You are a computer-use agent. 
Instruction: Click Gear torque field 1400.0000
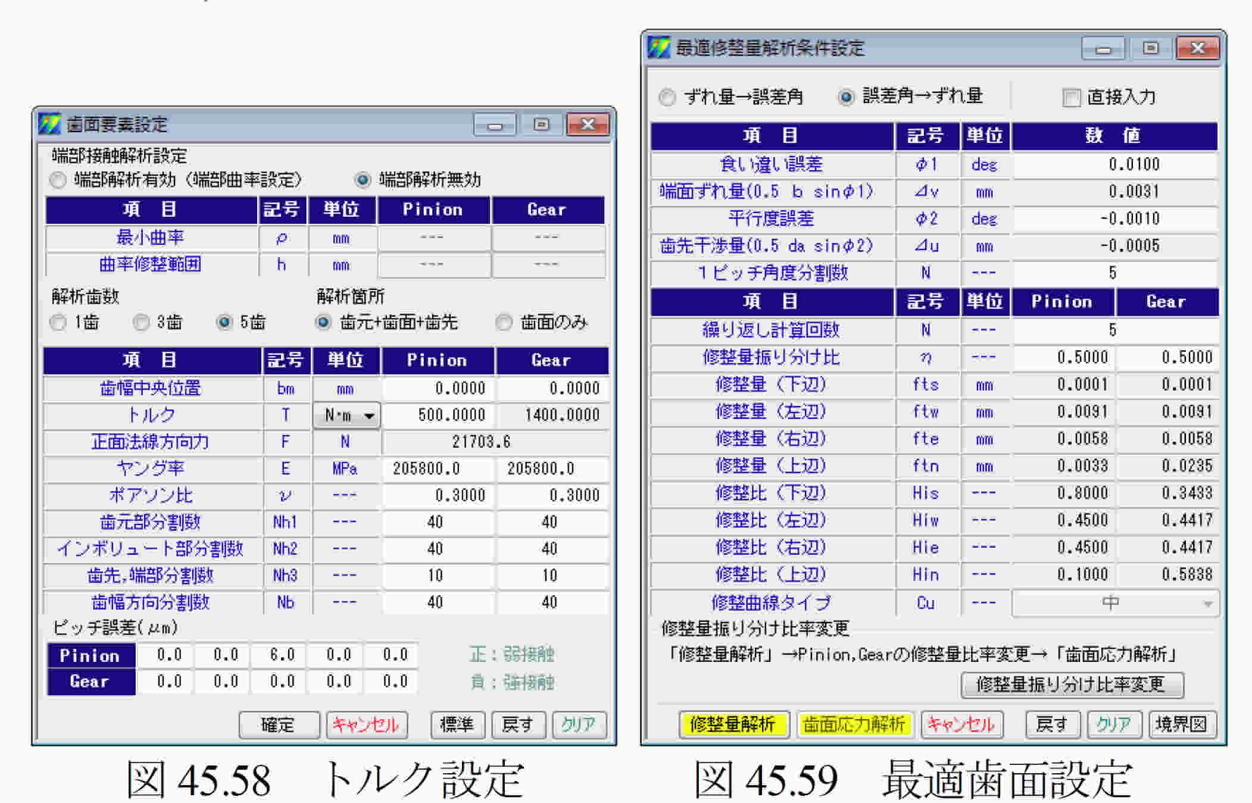click(553, 415)
